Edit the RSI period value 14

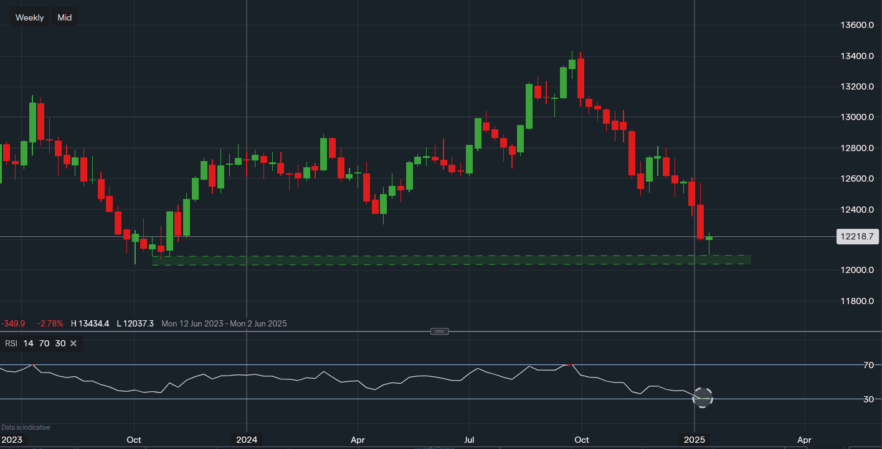(29, 343)
